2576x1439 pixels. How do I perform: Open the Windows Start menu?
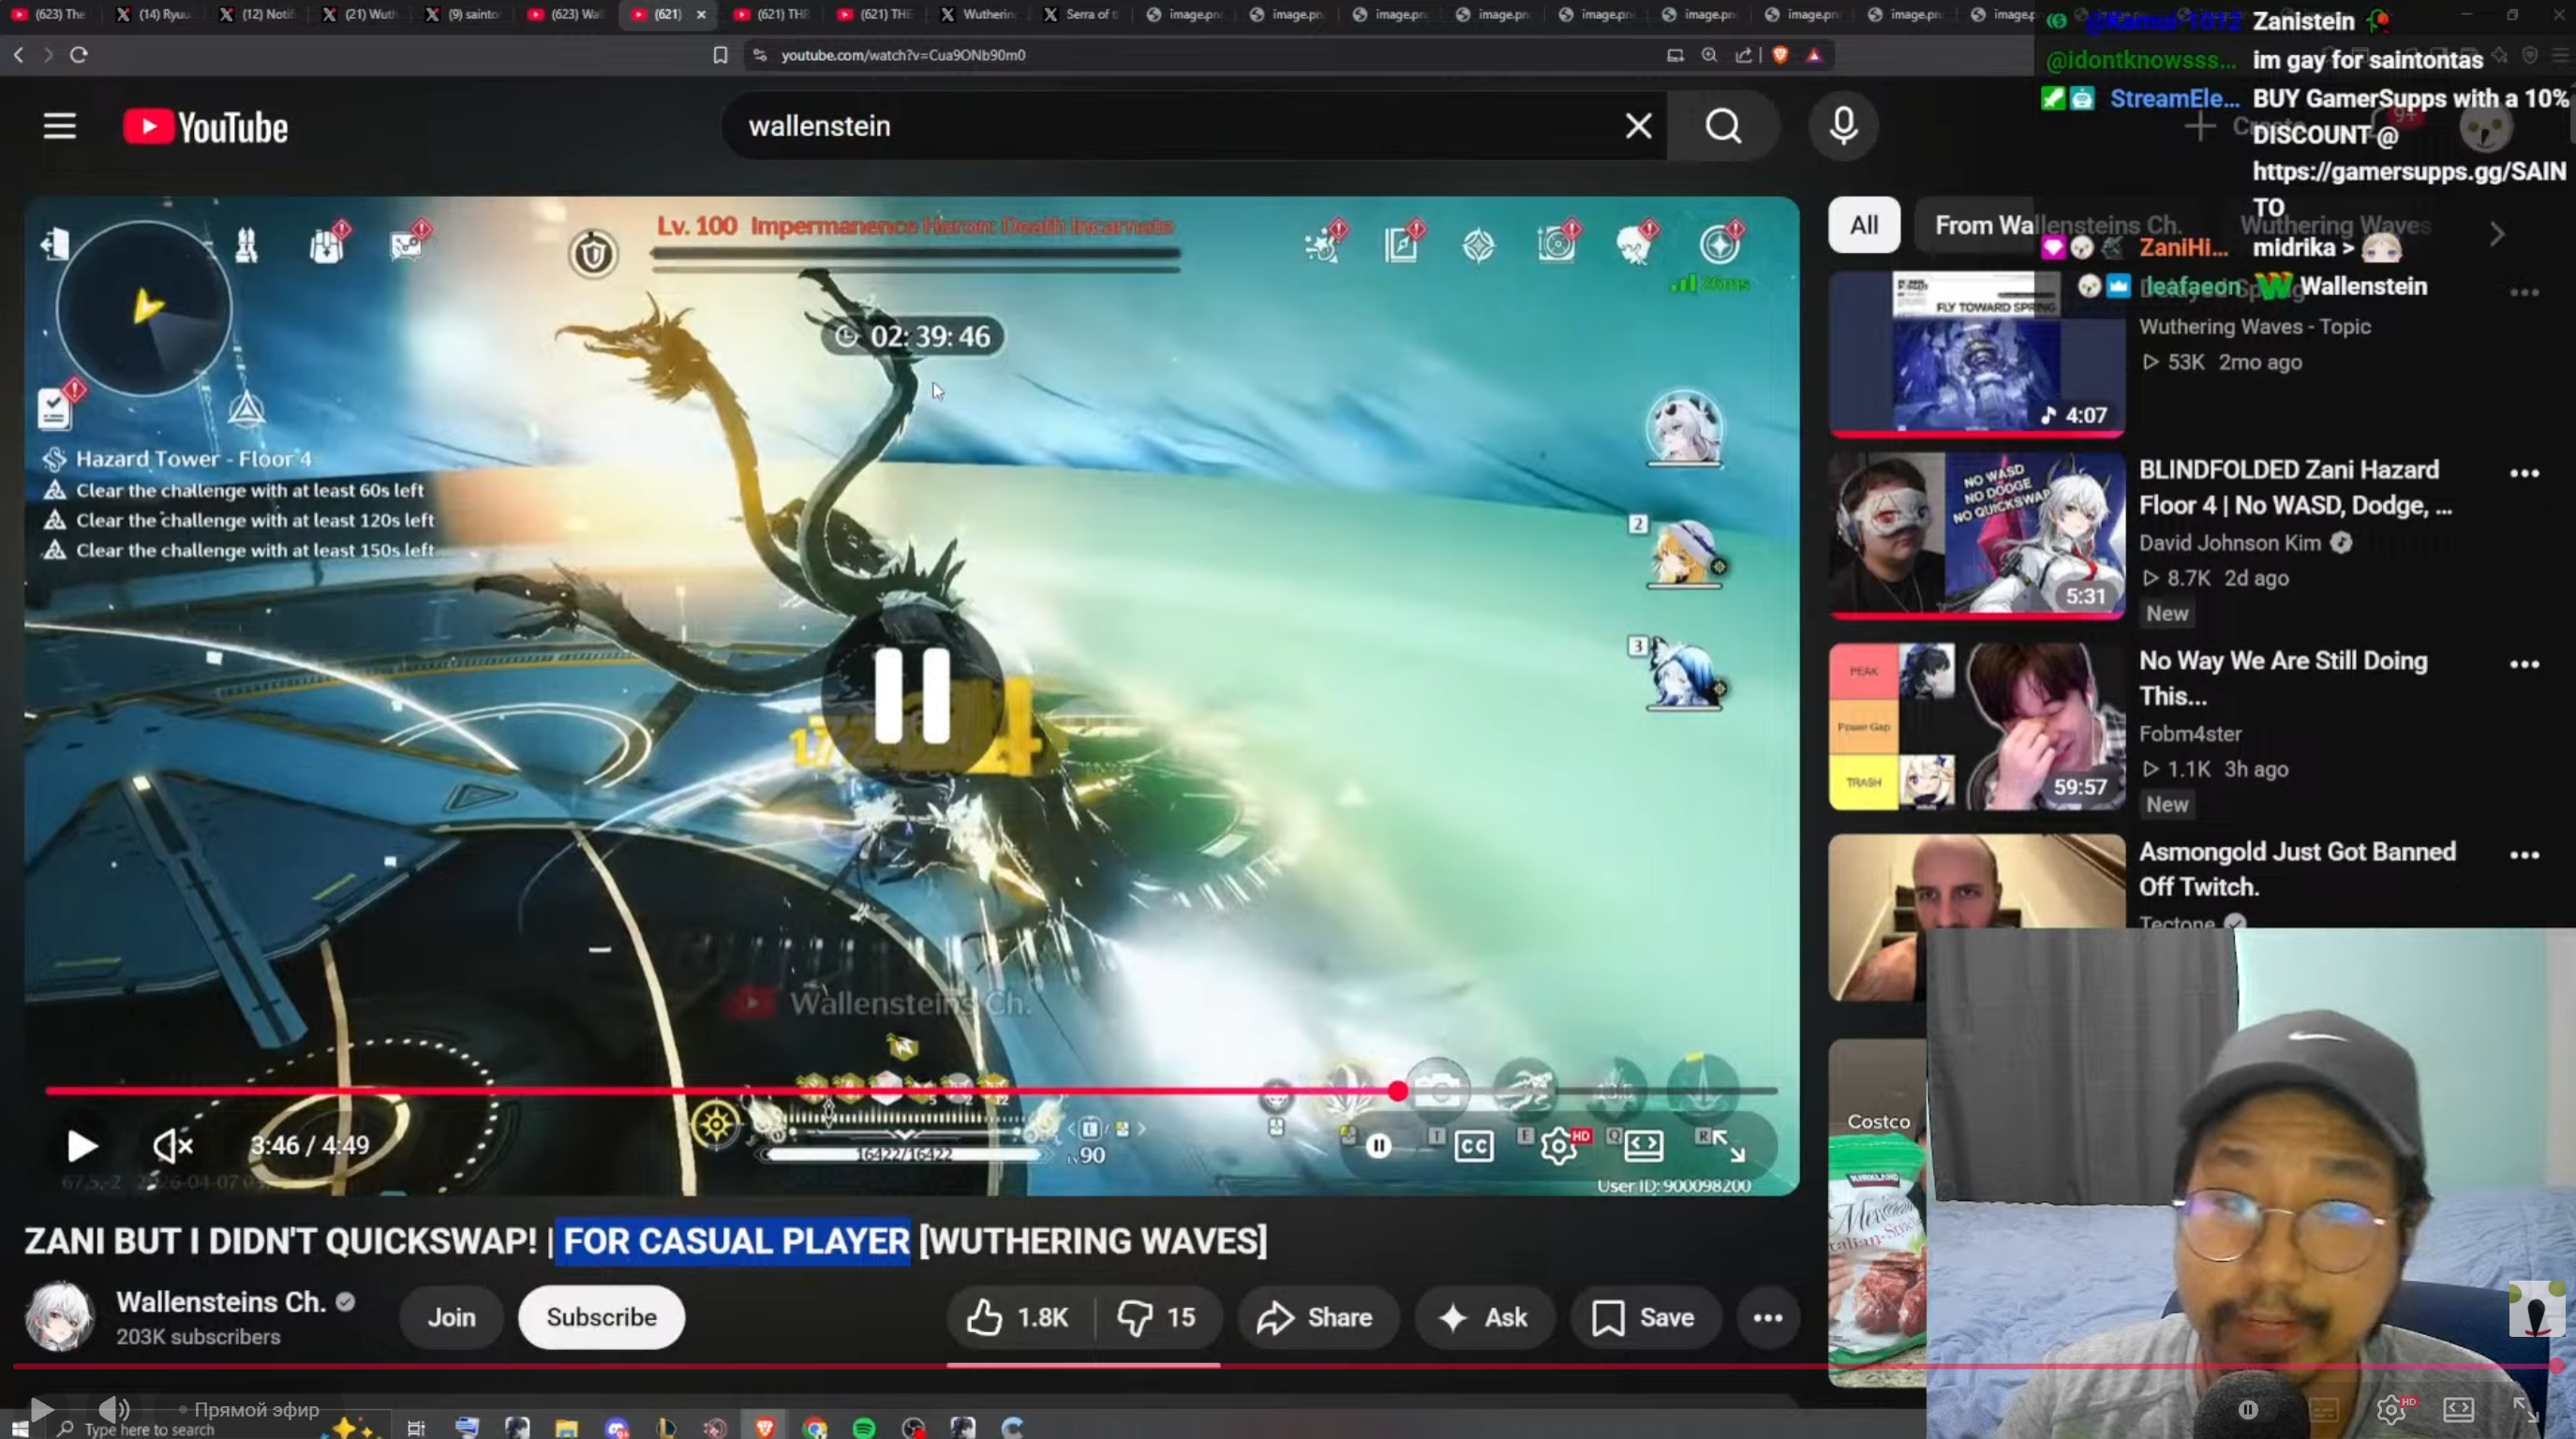[x=20, y=1428]
